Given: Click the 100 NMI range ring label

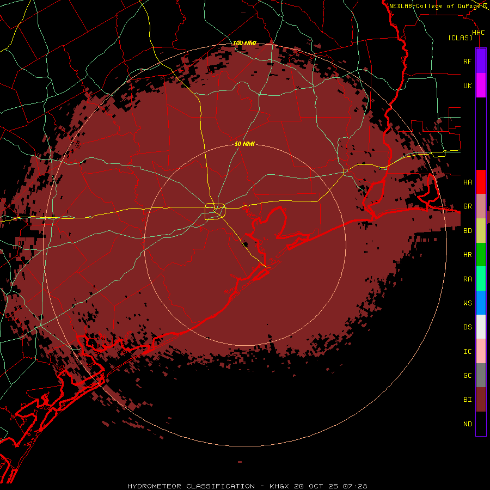Looking at the screenshot, I should [244, 43].
